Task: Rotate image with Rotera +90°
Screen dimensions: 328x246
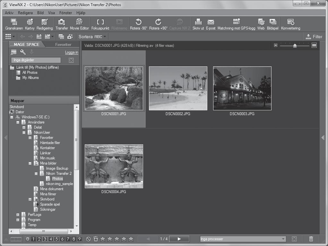Action: 158,24
